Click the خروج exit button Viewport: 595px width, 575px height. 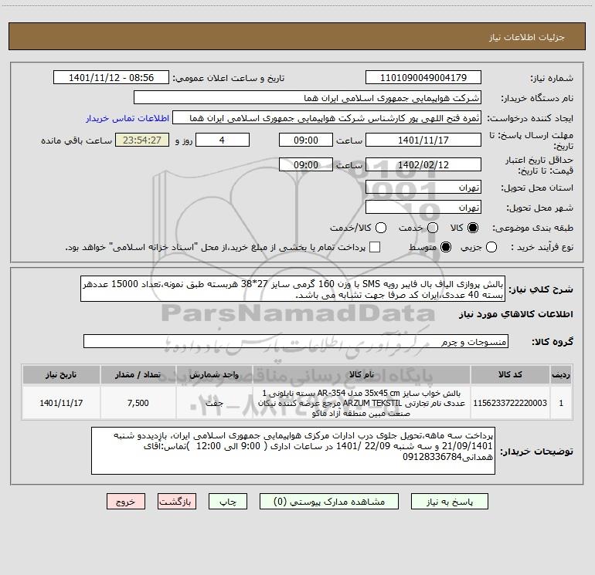click(126, 502)
